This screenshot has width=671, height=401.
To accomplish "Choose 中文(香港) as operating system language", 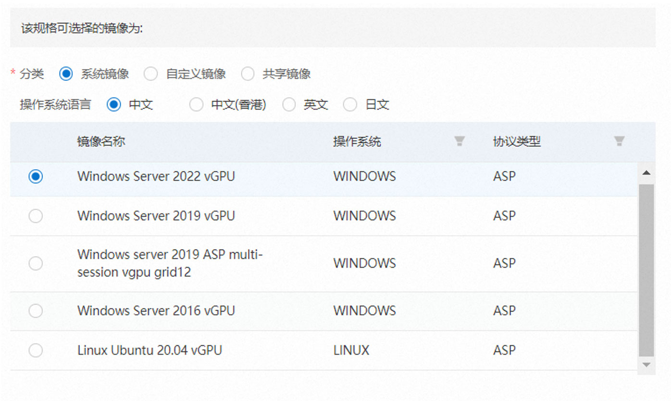I will click(x=197, y=104).
